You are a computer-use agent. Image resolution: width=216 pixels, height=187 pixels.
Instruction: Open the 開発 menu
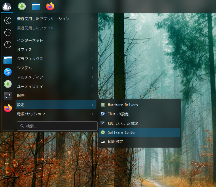coord(56,96)
